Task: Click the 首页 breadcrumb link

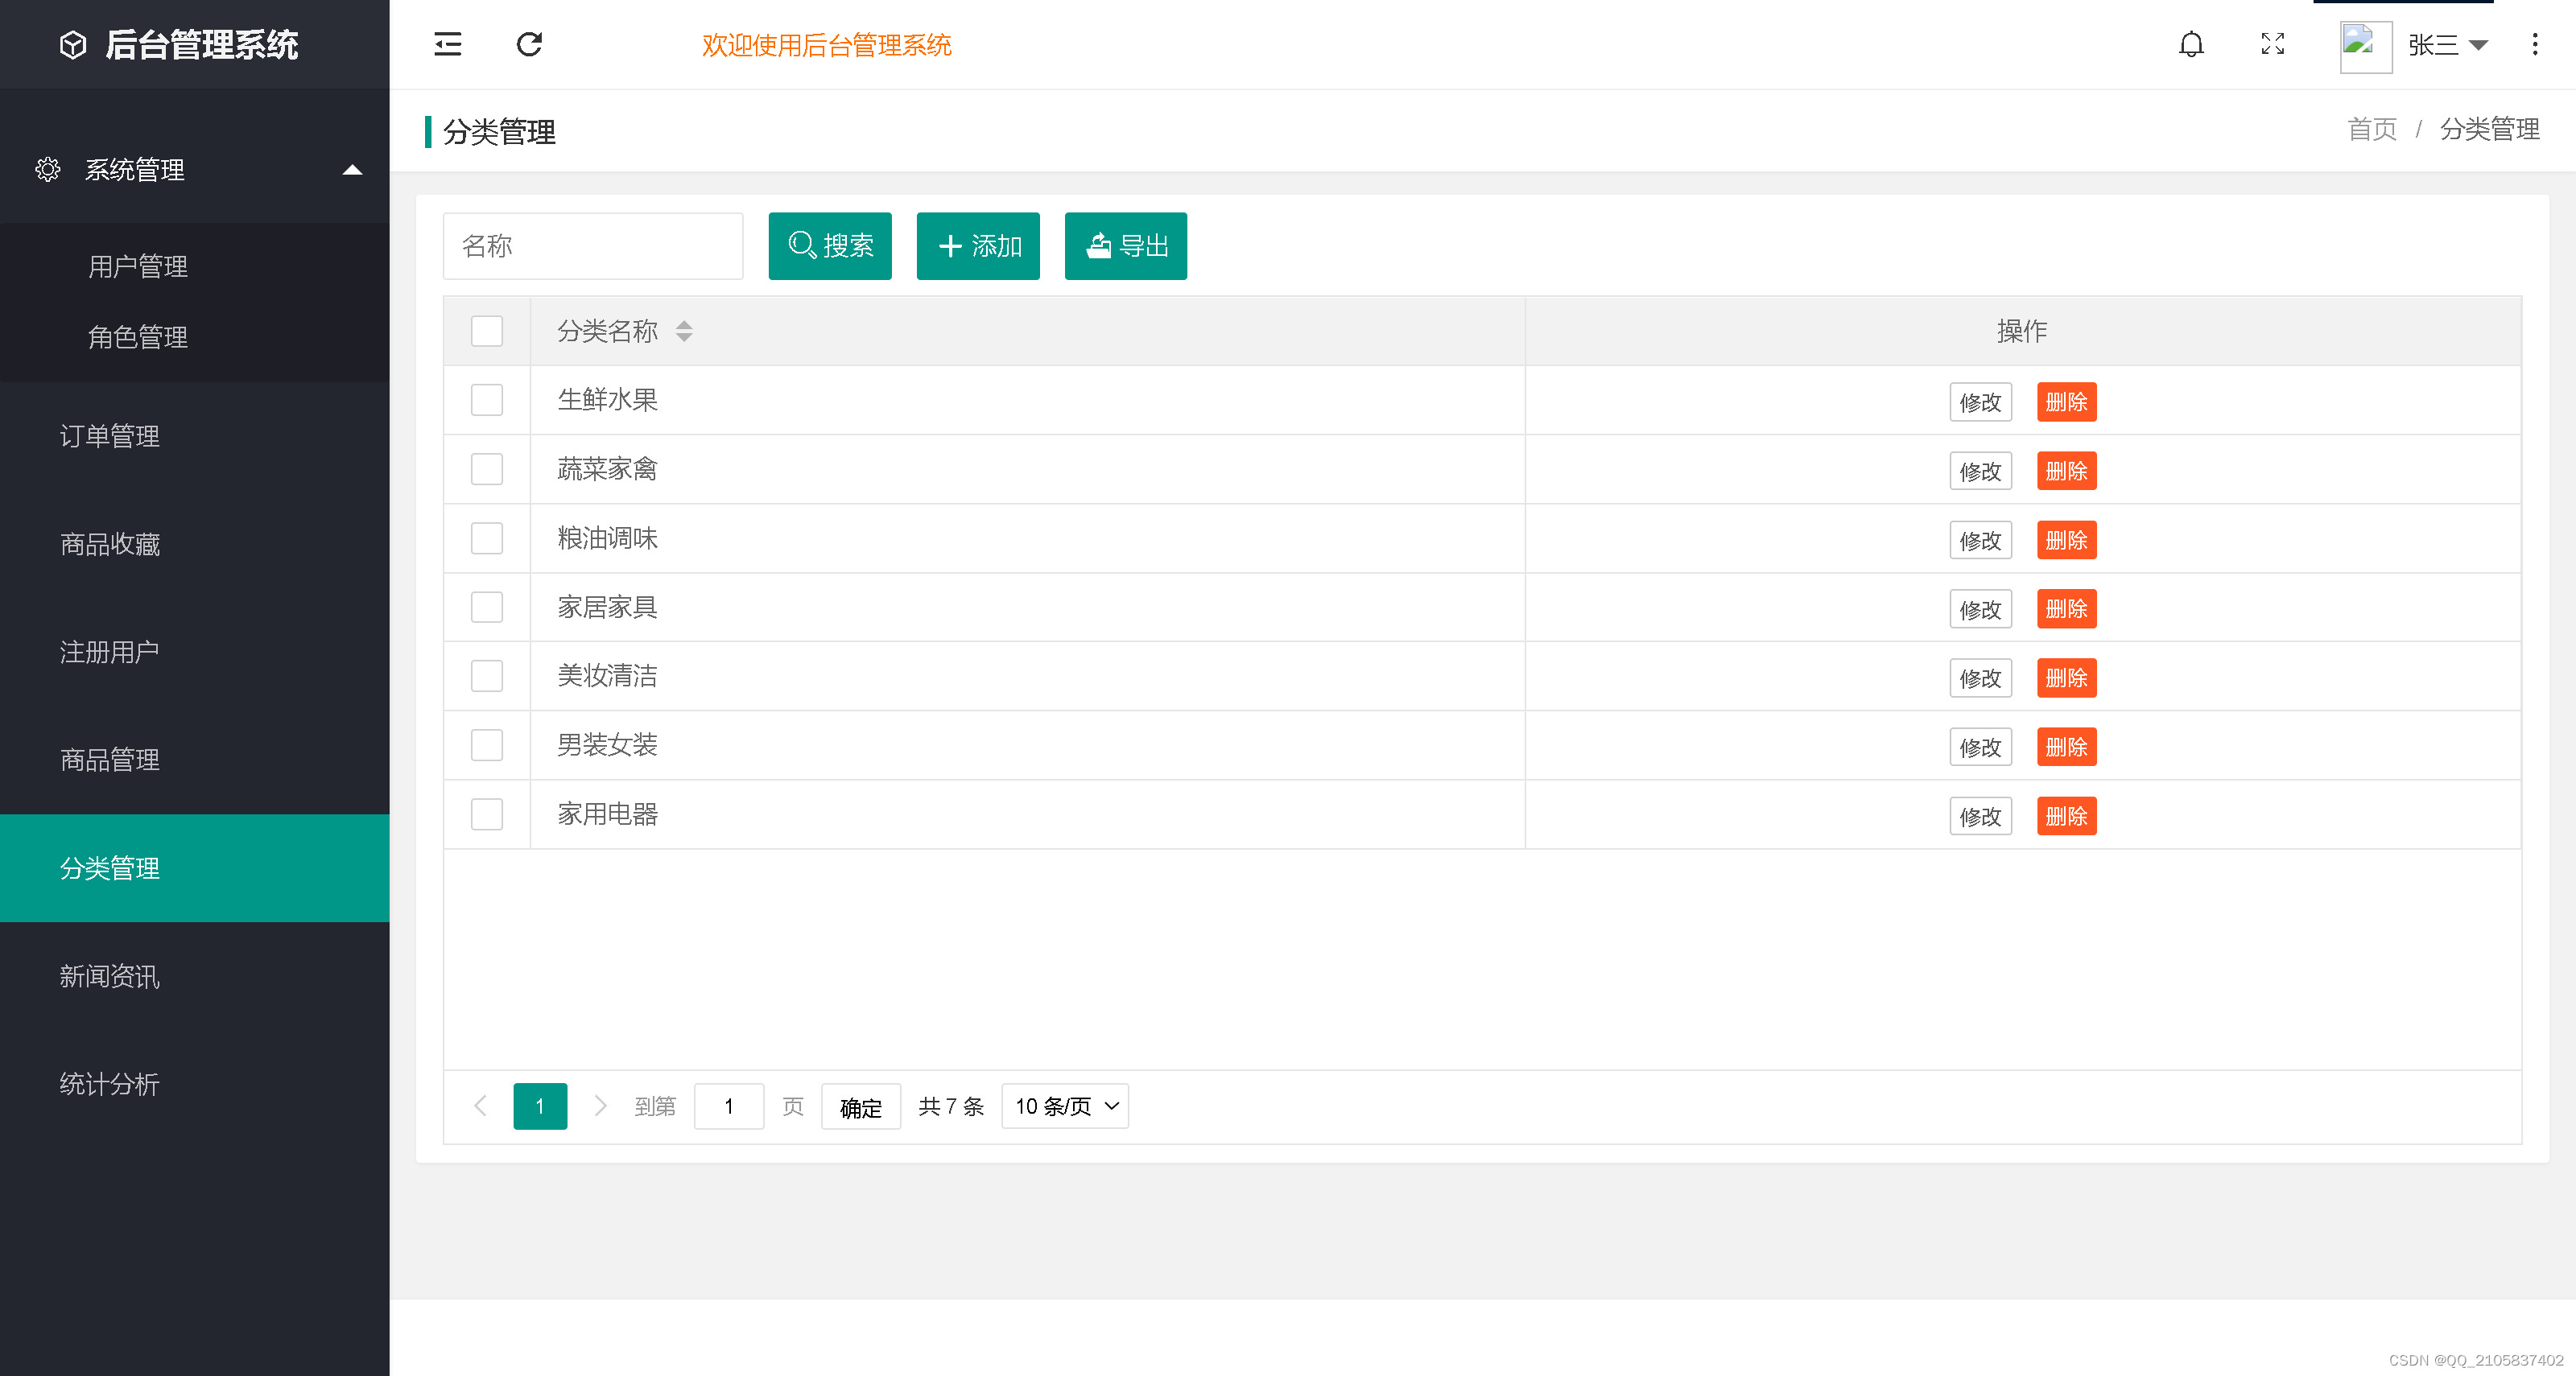Action: [x=2372, y=129]
